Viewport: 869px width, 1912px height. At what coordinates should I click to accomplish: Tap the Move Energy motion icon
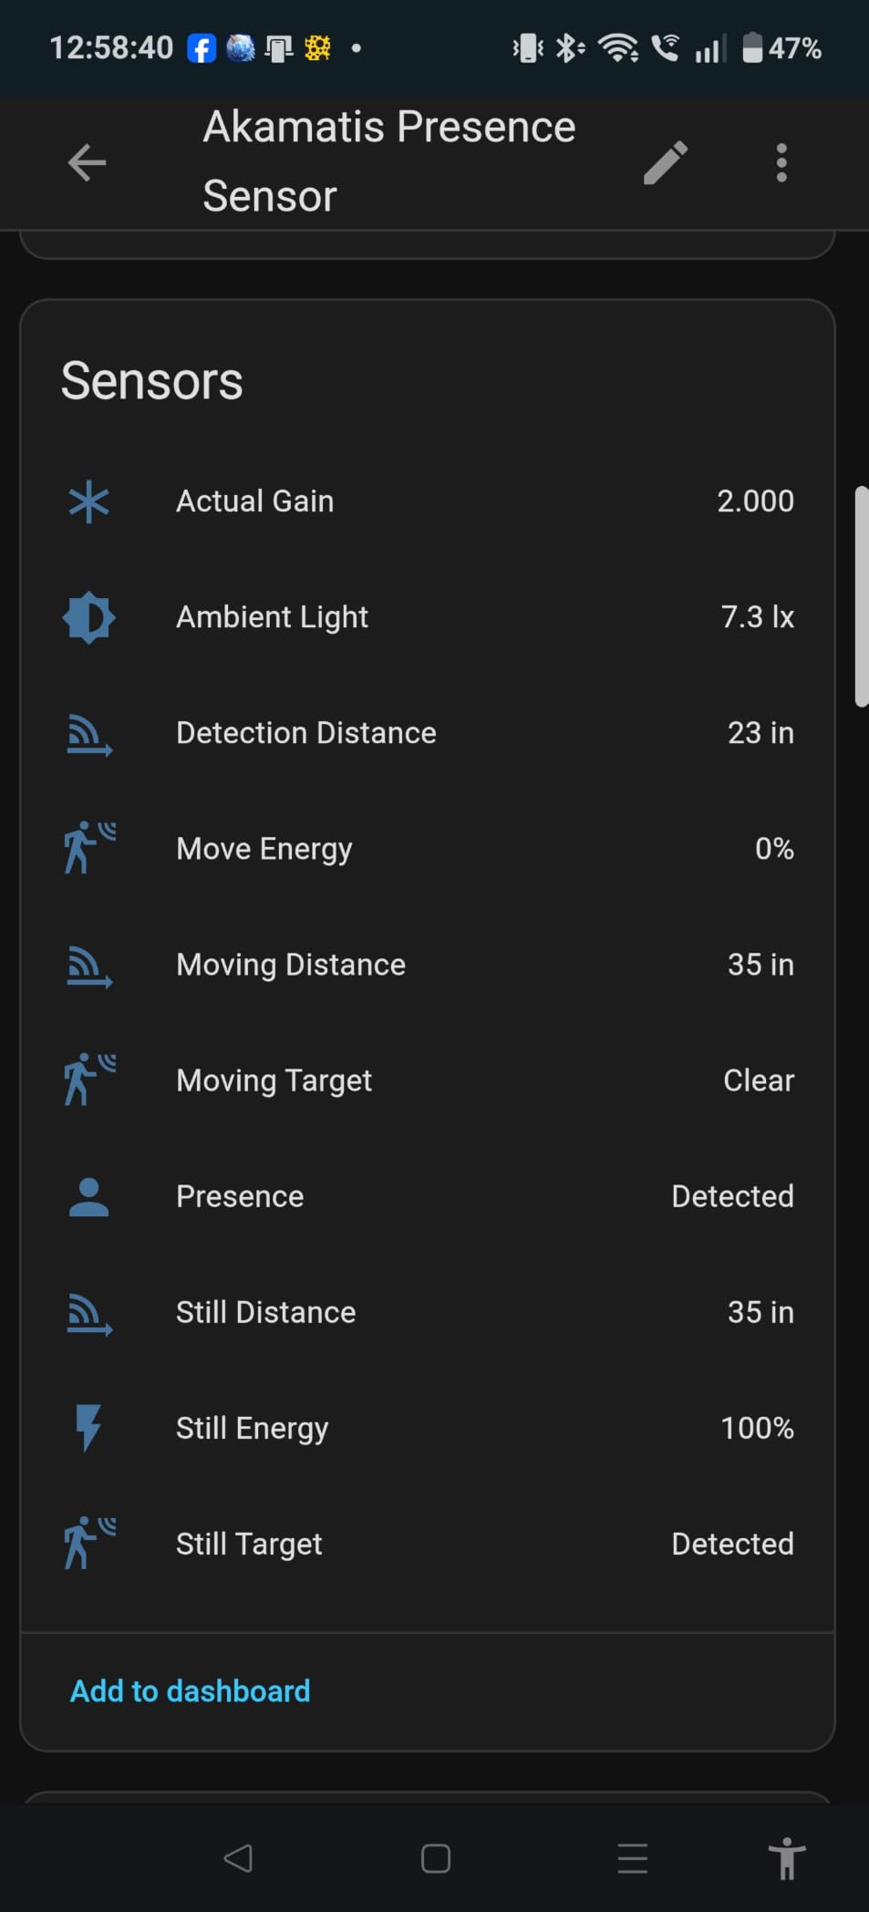click(89, 848)
